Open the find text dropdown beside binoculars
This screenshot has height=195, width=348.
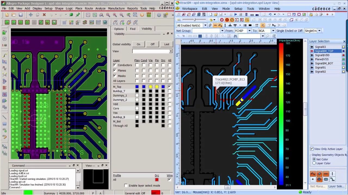(x=263, y=36)
